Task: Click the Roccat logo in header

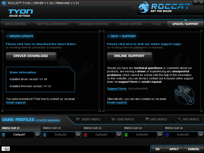Action: 164,7
